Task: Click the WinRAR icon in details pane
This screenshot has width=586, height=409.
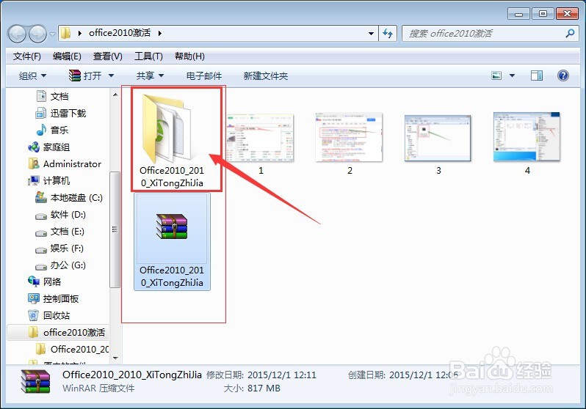Action: (x=35, y=382)
